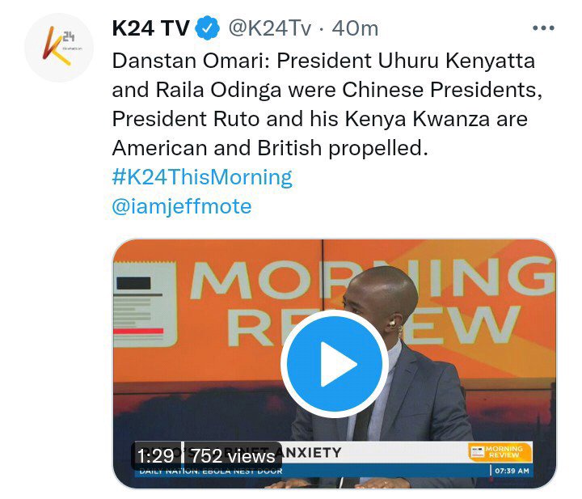
Task: Play the video with the blue play button
Action: (x=335, y=363)
